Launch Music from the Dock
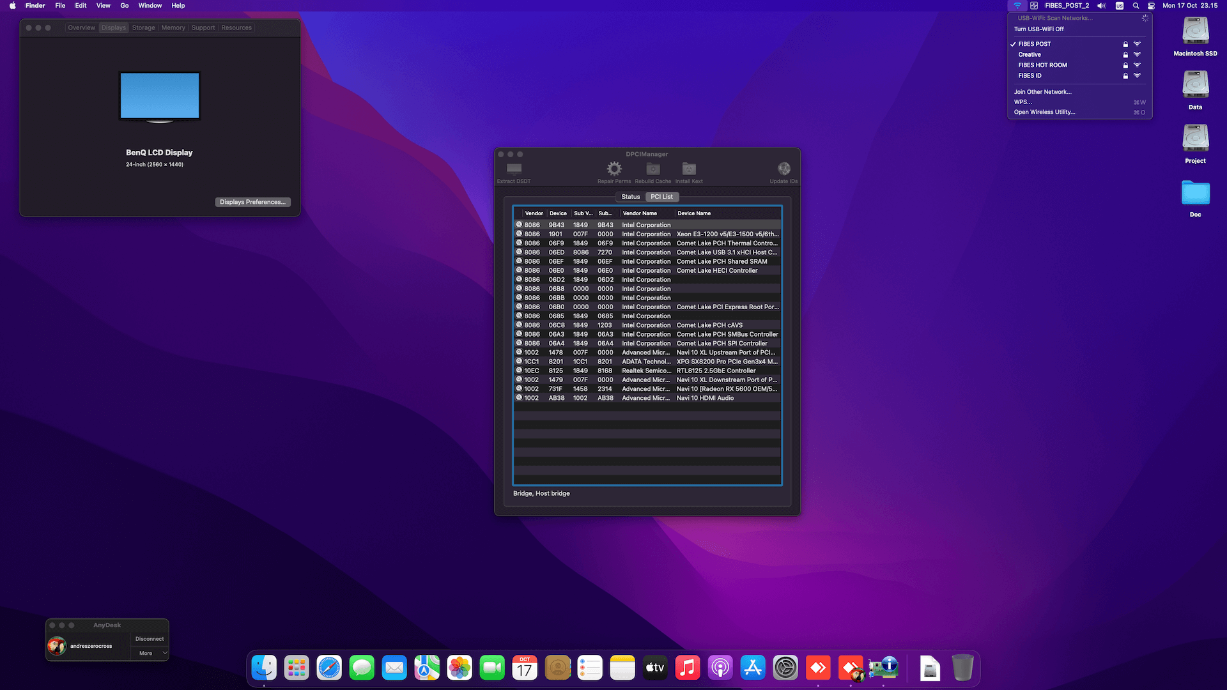Image resolution: width=1227 pixels, height=690 pixels. [x=688, y=668]
